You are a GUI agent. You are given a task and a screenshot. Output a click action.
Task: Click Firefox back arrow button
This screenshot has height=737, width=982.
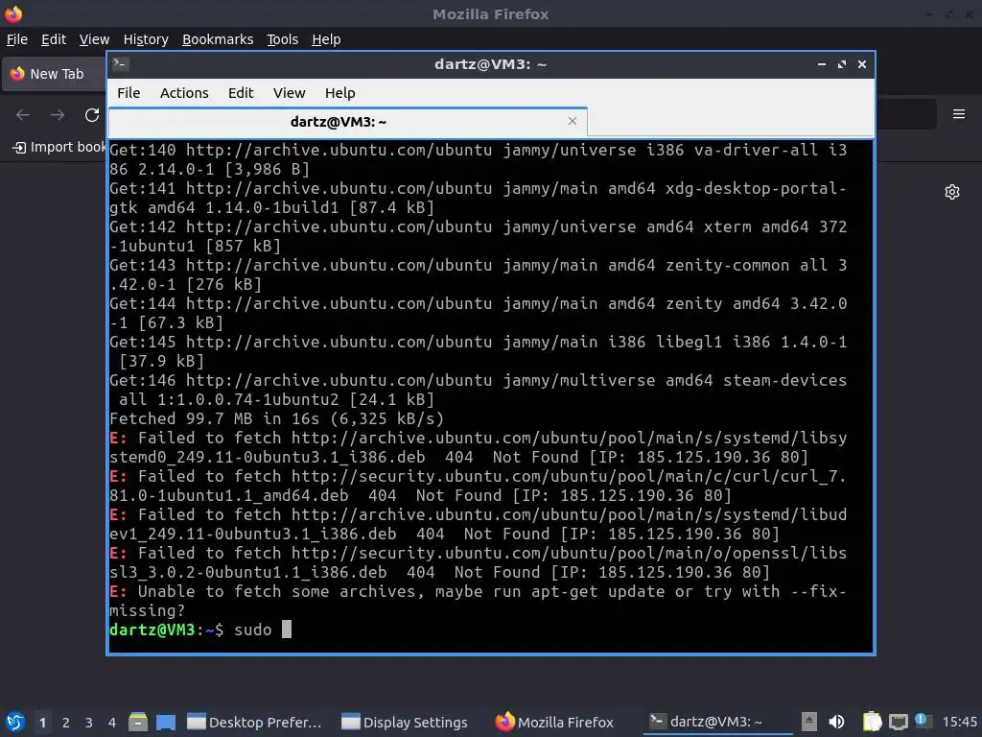tap(23, 115)
